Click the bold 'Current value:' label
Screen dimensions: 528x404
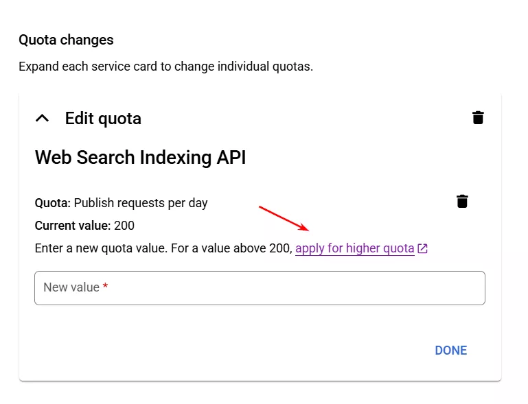(73, 226)
